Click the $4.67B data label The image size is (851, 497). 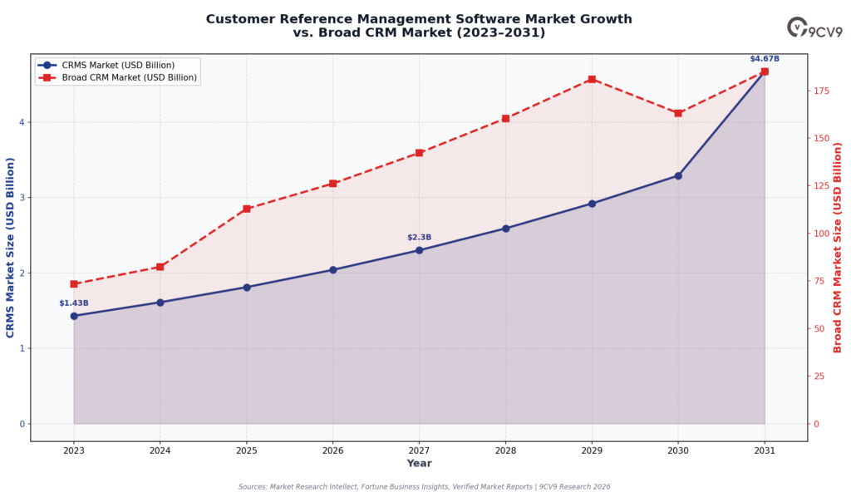pos(765,59)
